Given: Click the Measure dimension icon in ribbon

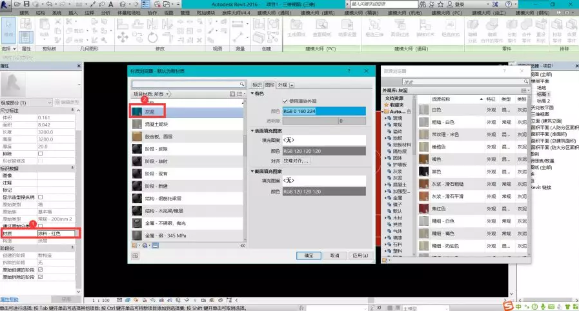Looking at the screenshot, I should 238,24.
